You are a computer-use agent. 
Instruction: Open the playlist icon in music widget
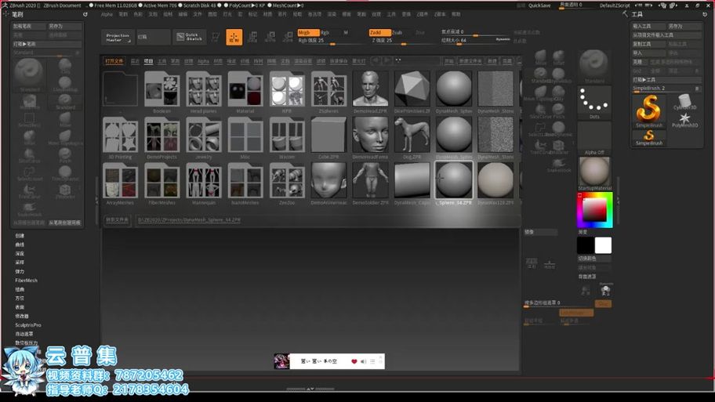372,361
